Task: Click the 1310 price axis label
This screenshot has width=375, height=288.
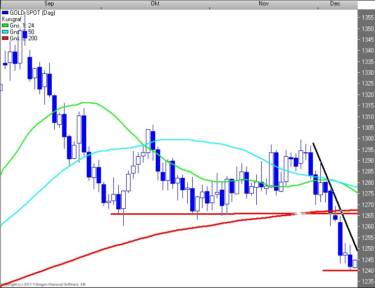Action: tap(367, 116)
